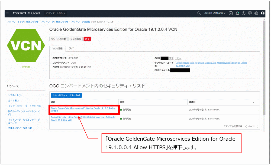Screen dimensions: 271x165
Task: Open the アプリケーション menu
Action: pyautogui.click(x=55, y=13)
